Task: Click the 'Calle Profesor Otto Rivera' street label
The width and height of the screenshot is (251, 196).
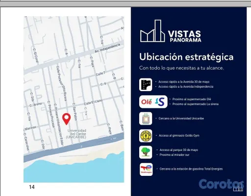Action: click(62, 83)
